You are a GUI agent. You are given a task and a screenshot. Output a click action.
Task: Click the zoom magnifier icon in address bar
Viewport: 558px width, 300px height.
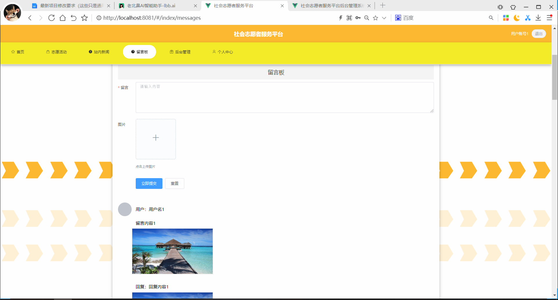[367, 18]
